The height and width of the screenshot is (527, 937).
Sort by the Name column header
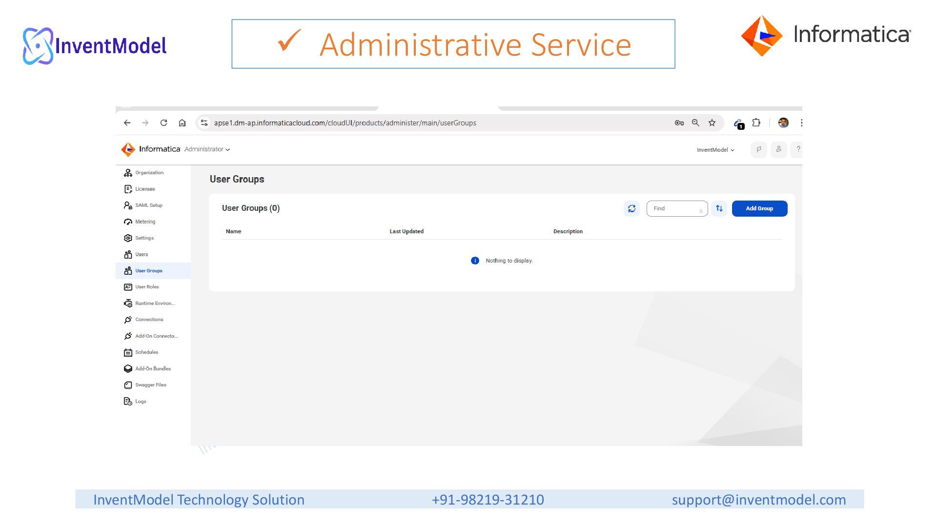(233, 231)
